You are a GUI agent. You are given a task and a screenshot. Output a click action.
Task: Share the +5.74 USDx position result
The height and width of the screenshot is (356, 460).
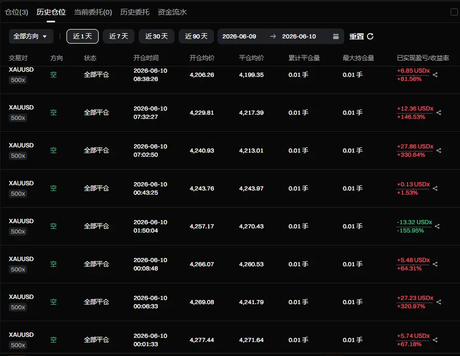pyautogui.click(x=435, y=339)
